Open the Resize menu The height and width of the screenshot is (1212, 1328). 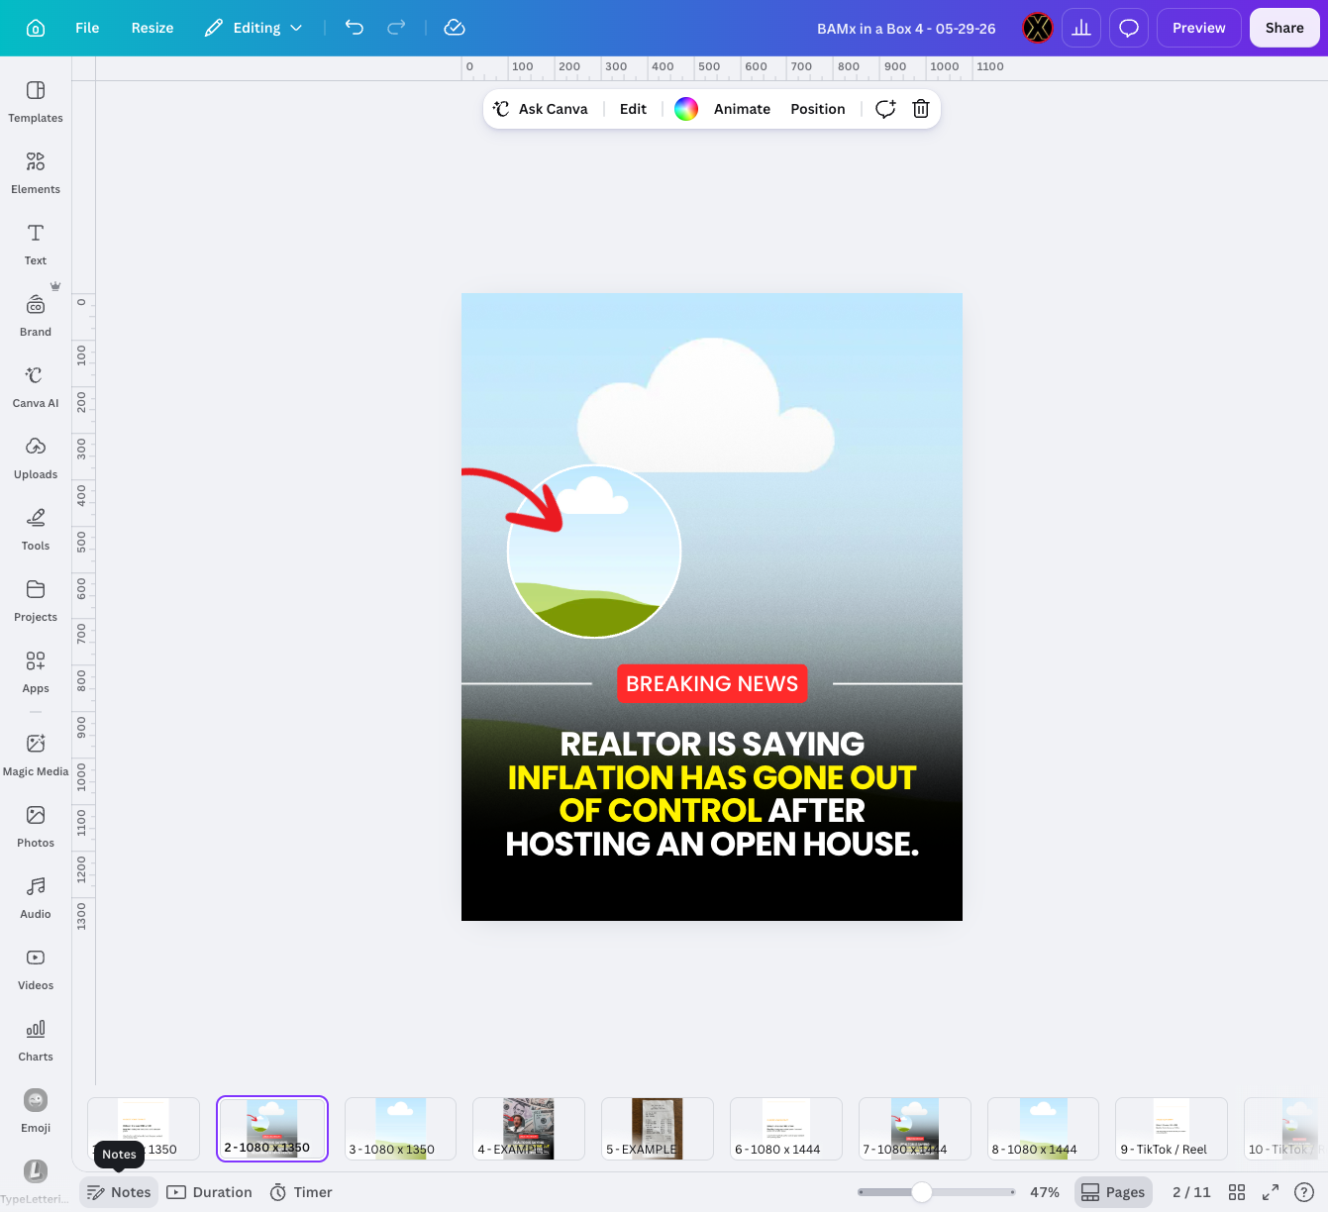pyautogui.click(x=153, y=28)
